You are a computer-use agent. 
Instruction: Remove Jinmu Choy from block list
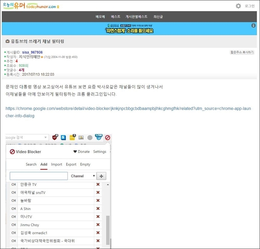(98, 225)
